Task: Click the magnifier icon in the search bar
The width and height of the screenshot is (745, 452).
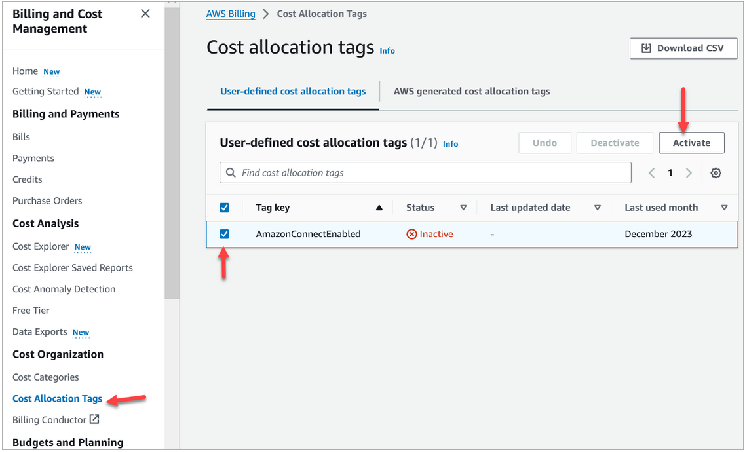Action: point(230,172)
